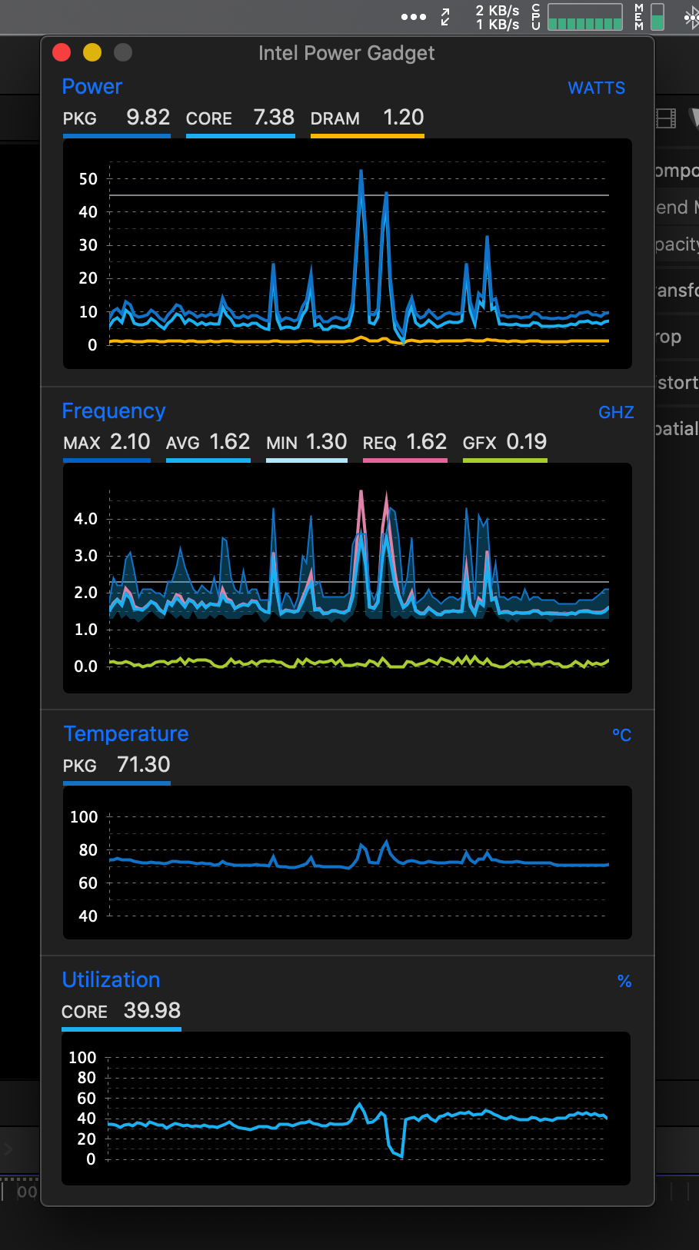Click the MAX frequency value 2.10
Image resolution: width=699 pixels, height=1250 pixels.
click(130, 441)
